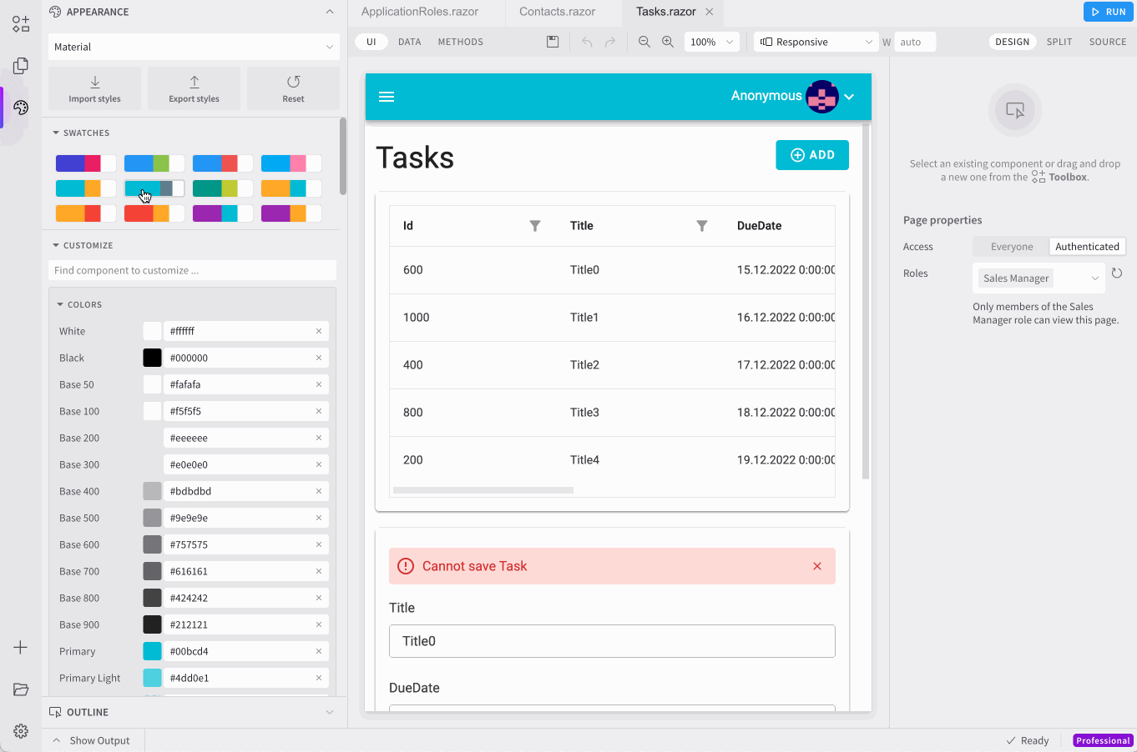Pick the Black color swatch

click(152, 358)
